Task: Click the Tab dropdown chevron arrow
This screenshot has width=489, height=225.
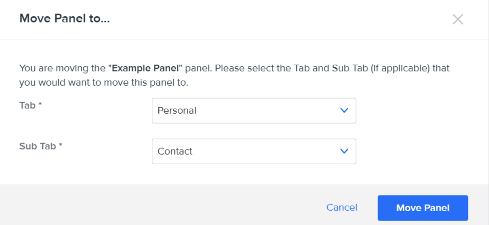Action: (344, 110)
